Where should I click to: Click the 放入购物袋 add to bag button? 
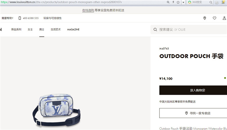[x=193, y=90]
